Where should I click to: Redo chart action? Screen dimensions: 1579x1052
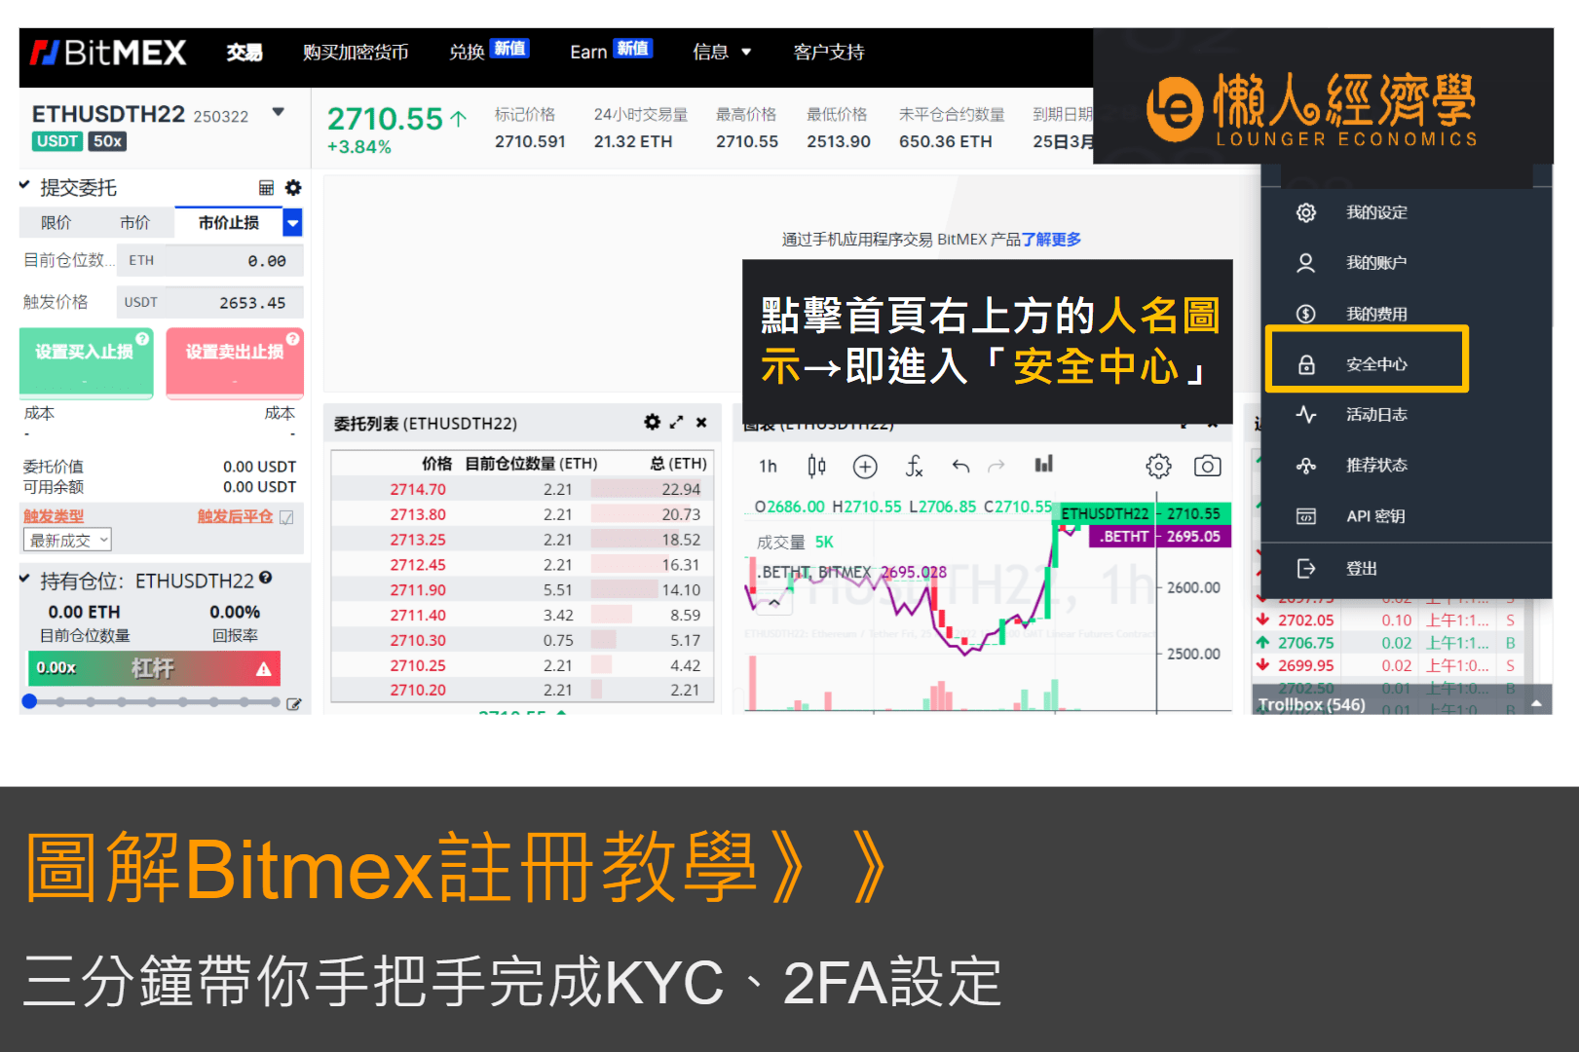[996, 467]
